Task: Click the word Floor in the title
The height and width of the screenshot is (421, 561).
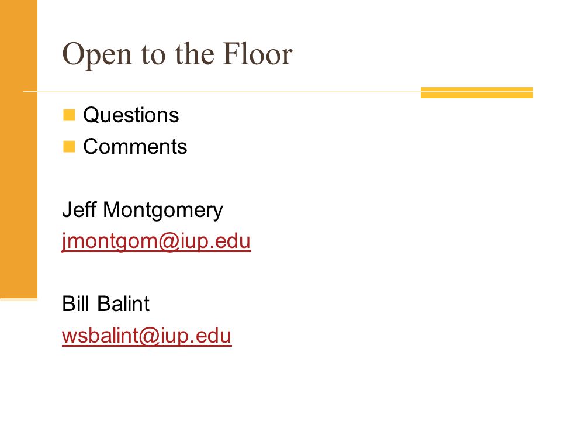Action: 258,54
